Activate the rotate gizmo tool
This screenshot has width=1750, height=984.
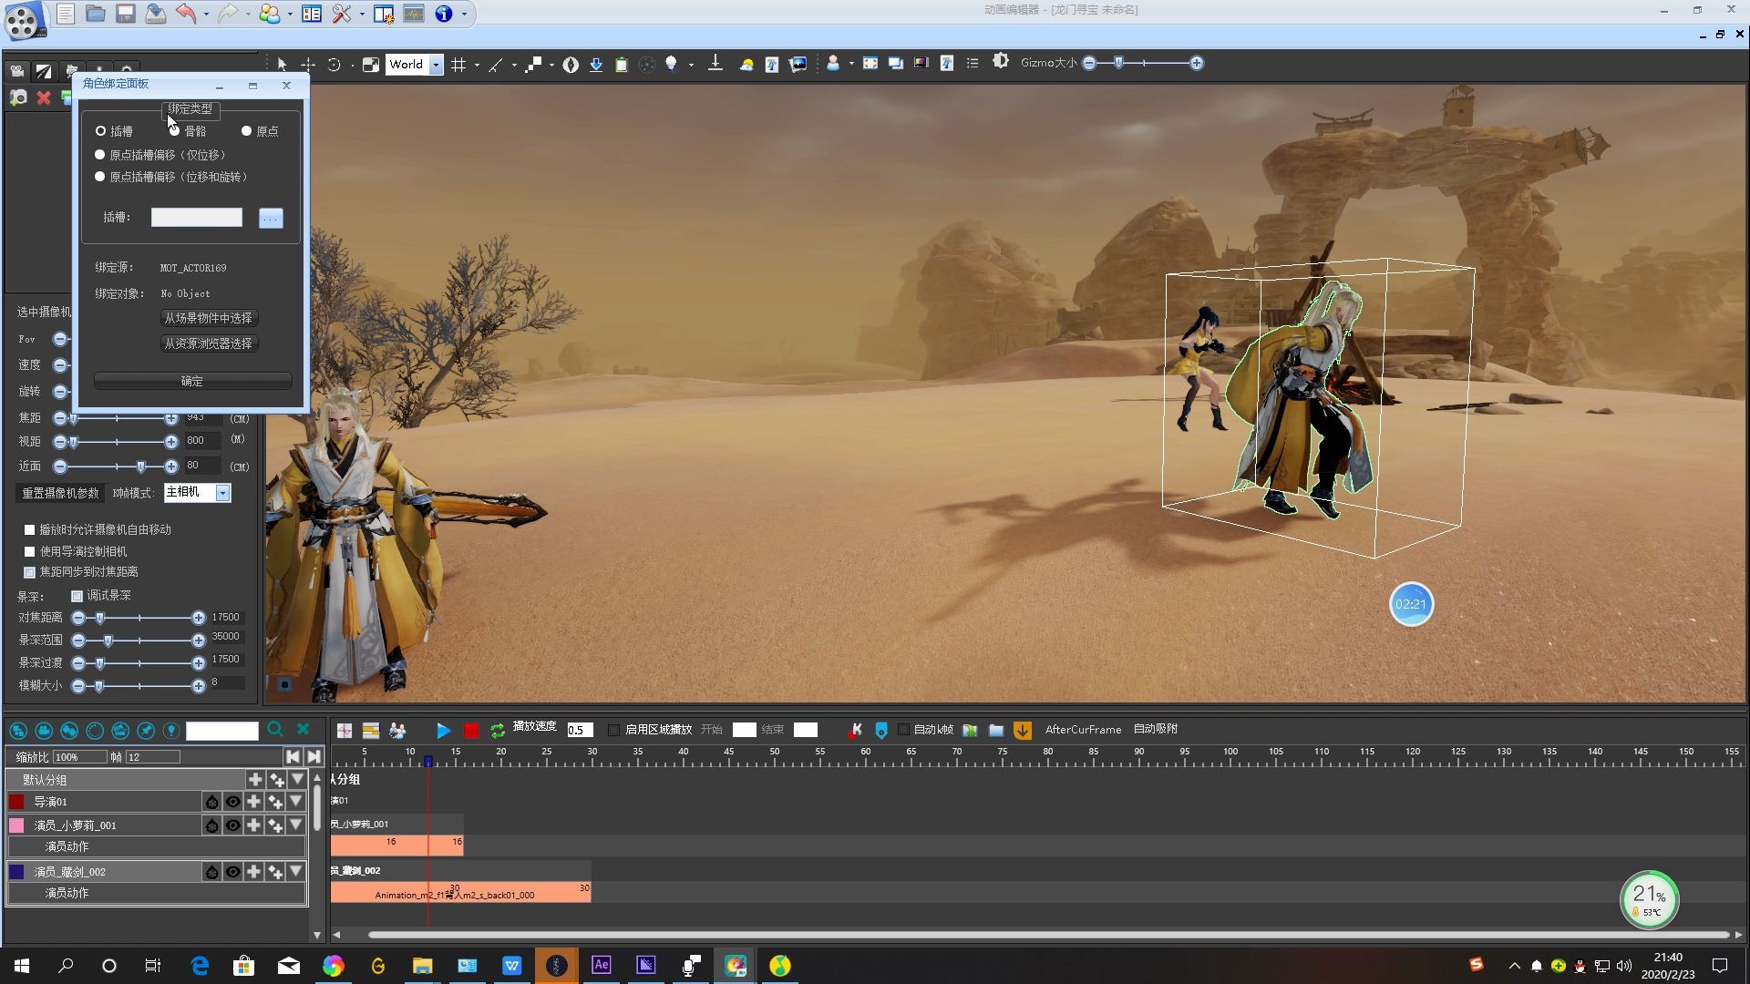(x=334, y=64)
